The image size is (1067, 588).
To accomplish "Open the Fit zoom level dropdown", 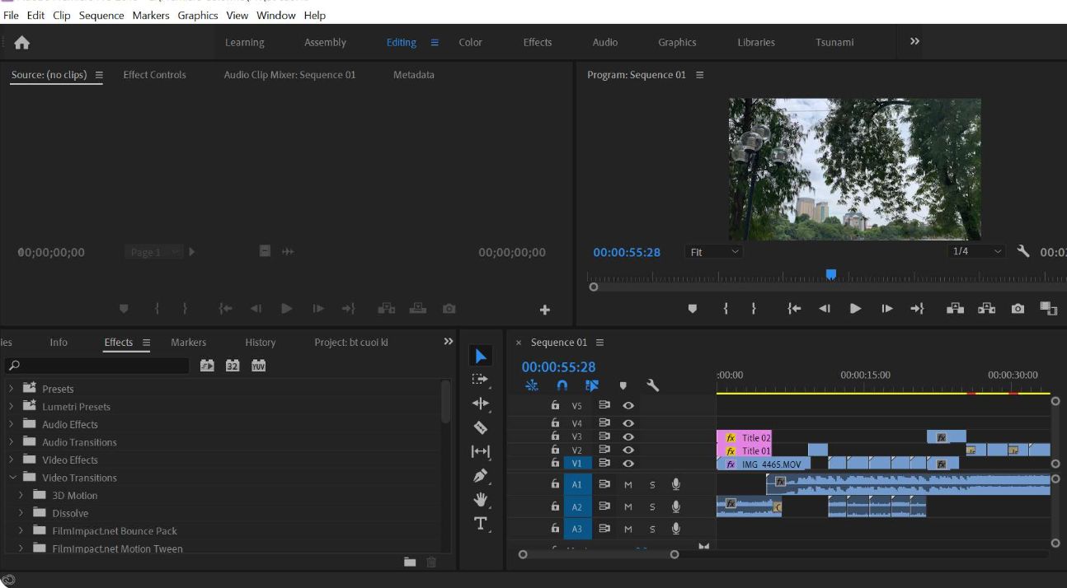I will (x=714, y=252).
